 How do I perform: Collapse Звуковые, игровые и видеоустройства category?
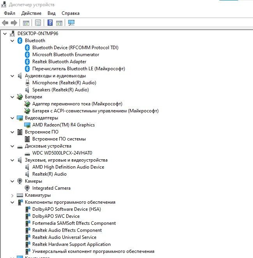click(x=12, y=160)
